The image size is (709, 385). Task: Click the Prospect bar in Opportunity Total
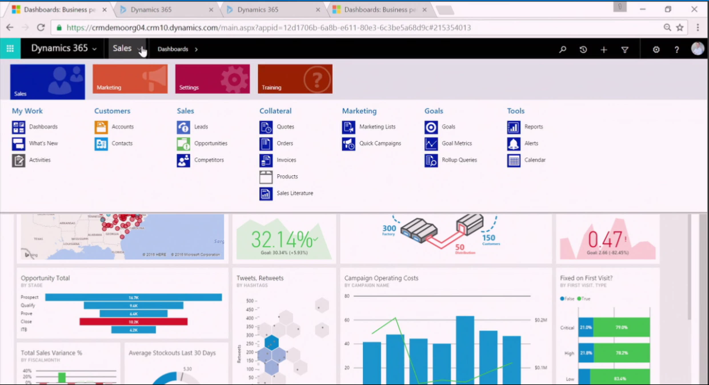point(133,297)
